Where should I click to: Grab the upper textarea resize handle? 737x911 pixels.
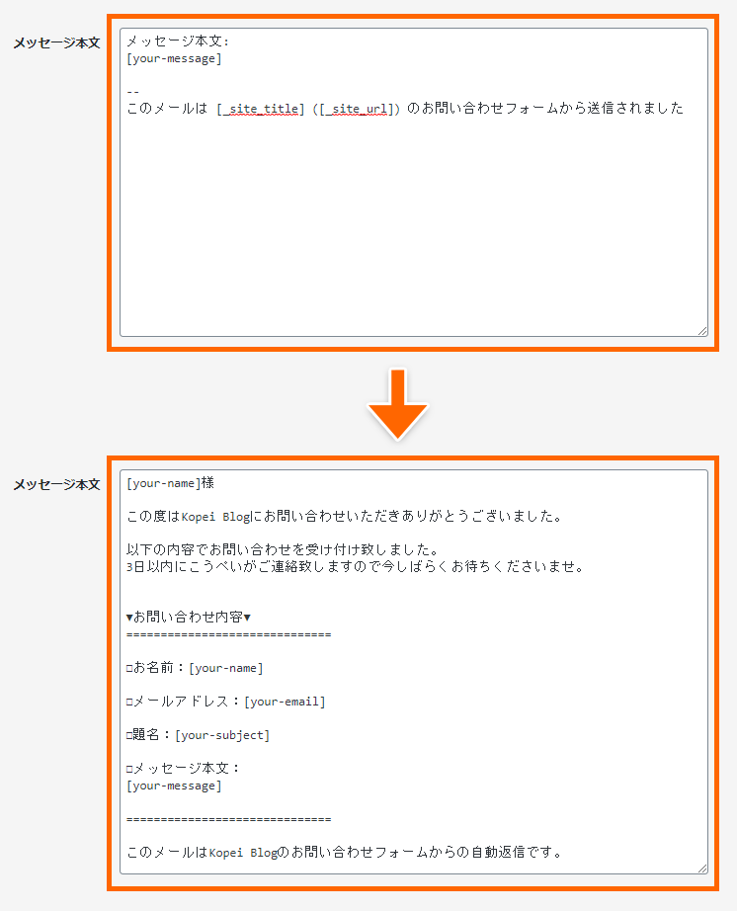(x=702, y=331)
